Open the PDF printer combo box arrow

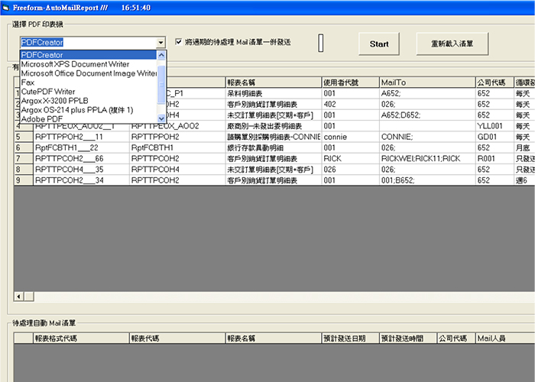(160, 43)
